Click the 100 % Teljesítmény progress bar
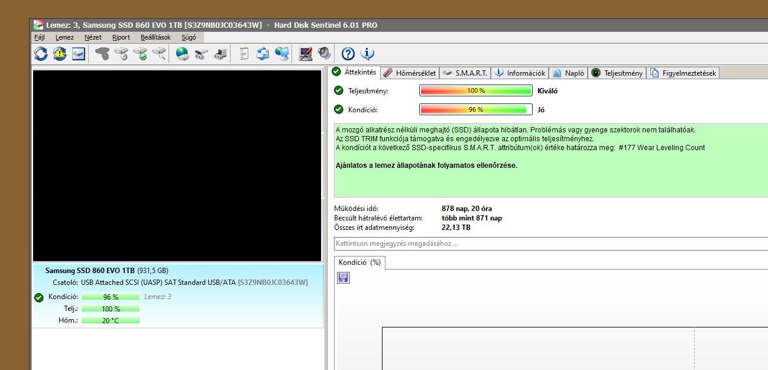768x370 pixels. tap(476, 90)
